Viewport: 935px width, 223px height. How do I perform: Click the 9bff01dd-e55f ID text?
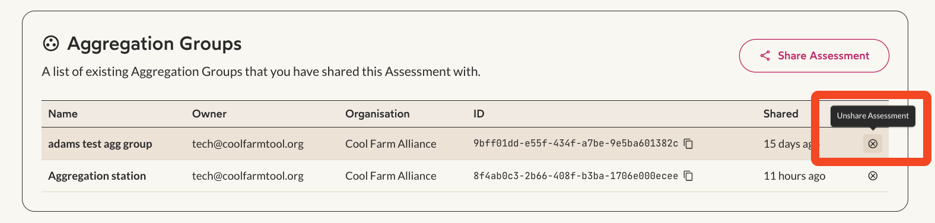(575, 144)
